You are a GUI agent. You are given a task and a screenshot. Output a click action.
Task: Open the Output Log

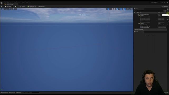coord(12,93)
